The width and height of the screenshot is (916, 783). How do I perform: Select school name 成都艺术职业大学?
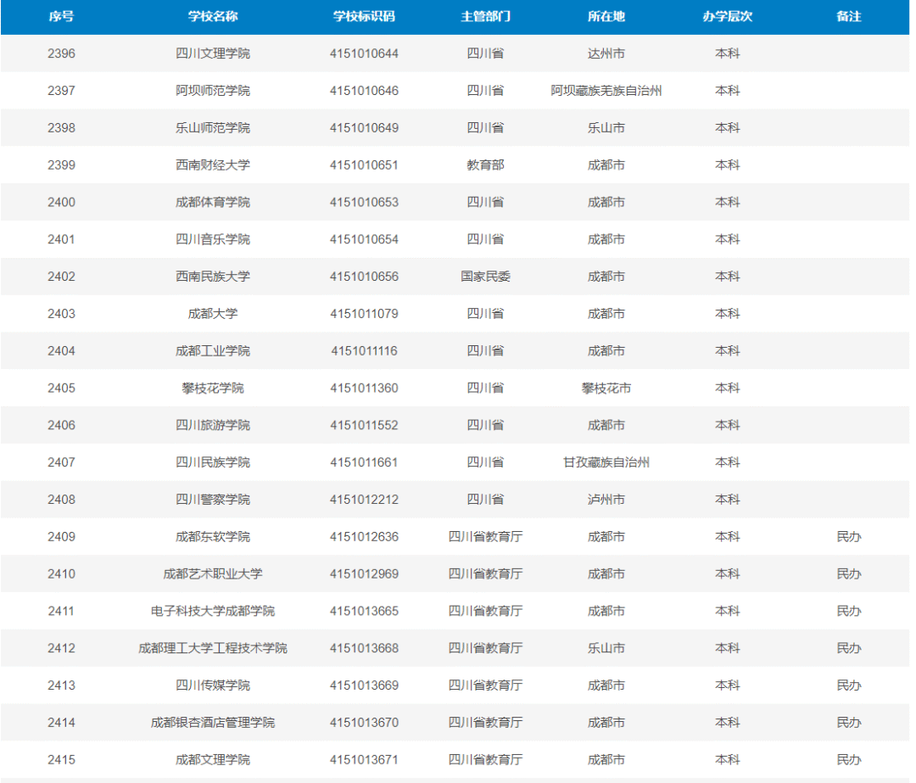pos(213,573)
